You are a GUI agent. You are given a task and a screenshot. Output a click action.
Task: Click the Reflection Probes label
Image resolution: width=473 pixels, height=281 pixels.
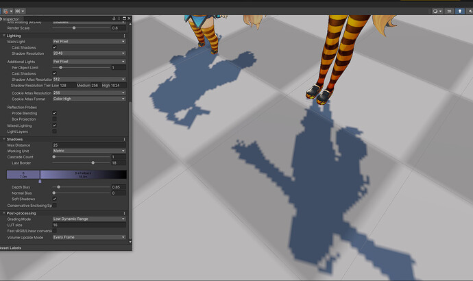click(x=22, y=108)
